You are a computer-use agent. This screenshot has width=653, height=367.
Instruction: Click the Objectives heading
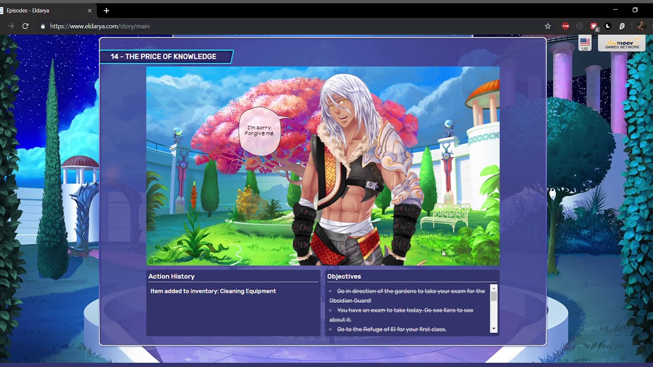pos(344,276)
